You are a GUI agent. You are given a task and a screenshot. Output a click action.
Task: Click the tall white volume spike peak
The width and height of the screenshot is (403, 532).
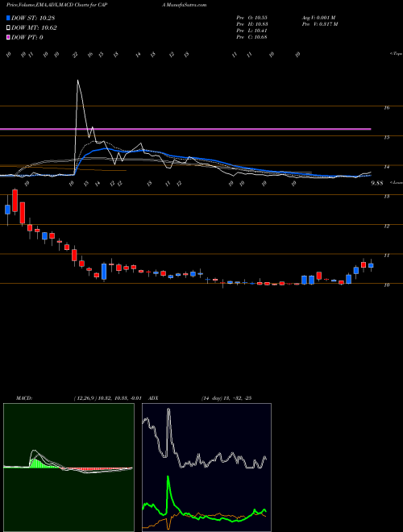pyautogui.click(x=78, y=81)
